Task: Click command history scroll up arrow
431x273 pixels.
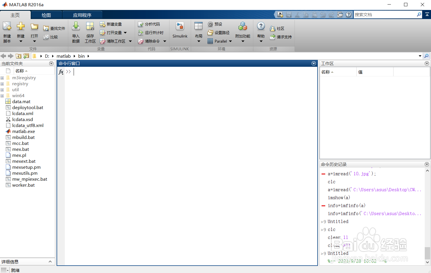Action: tap(427, 171)
